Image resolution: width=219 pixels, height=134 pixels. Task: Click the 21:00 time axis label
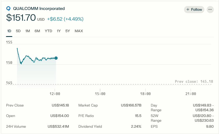click(x=191, y=94)
